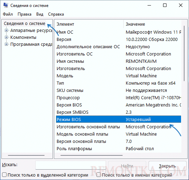Expand the Программная среда node
Image resolution: width=189 pixels, height=180 pixels.
point(6,44)
